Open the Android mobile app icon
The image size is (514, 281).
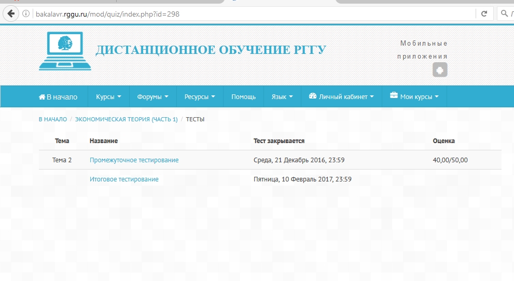coord(440,70)
